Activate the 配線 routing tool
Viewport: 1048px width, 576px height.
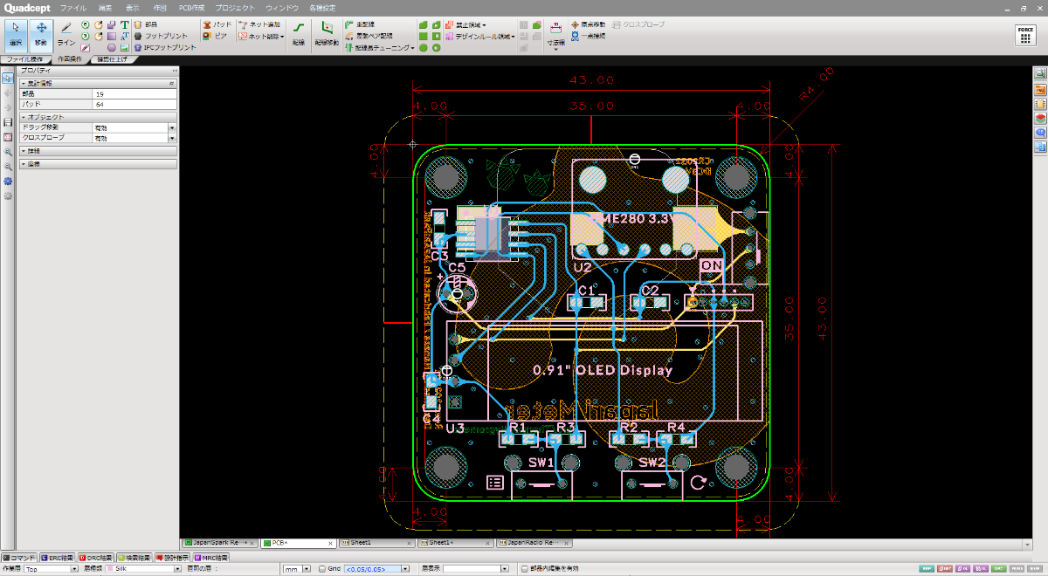pos(299,34)
